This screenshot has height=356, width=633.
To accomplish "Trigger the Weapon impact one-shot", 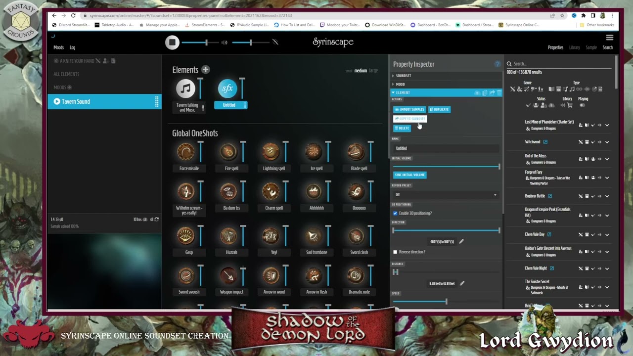I will coord(228,276).
